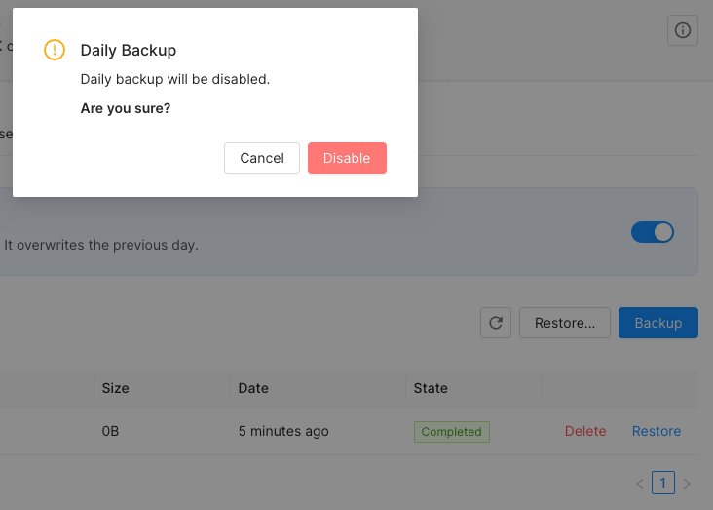The image size is (713, 510).
Task: Click the '5 minutes ago' date cell
Action: (x=283, y=431)
